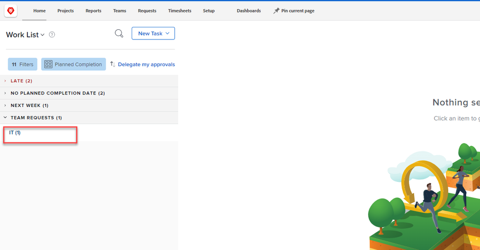Click the pin icon for current page
480x250 pixels.
276,11
